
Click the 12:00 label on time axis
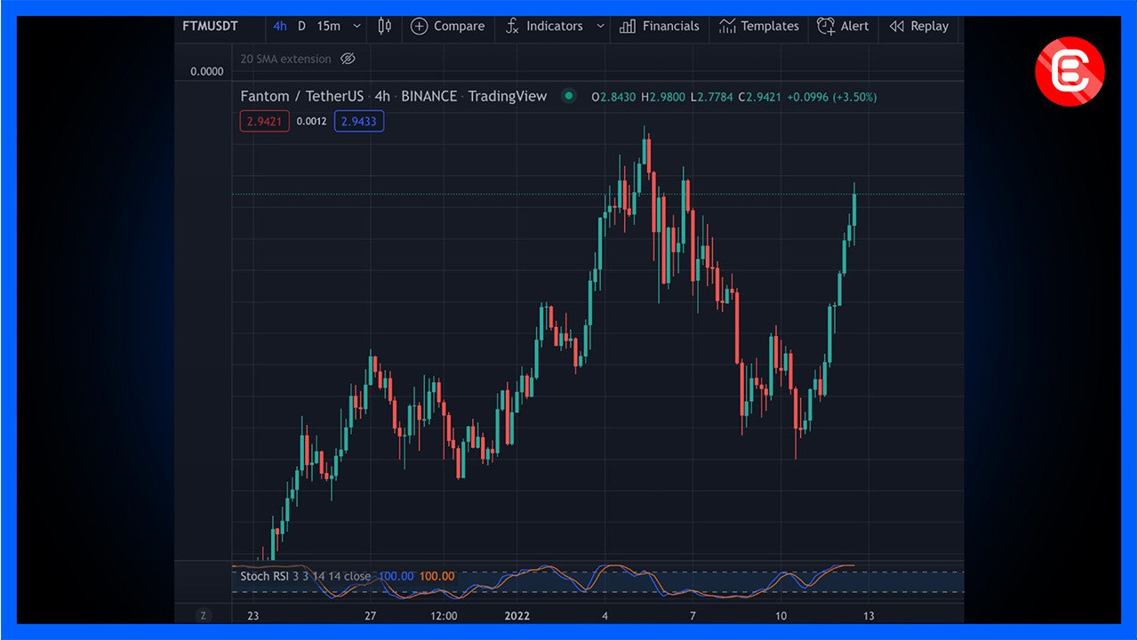point(444,616)
